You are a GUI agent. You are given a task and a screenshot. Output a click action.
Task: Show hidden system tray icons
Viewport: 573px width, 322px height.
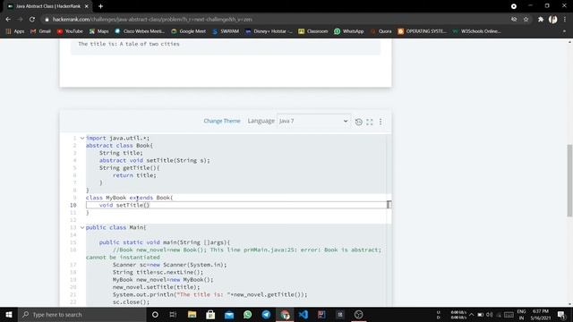tap(472, 315)
